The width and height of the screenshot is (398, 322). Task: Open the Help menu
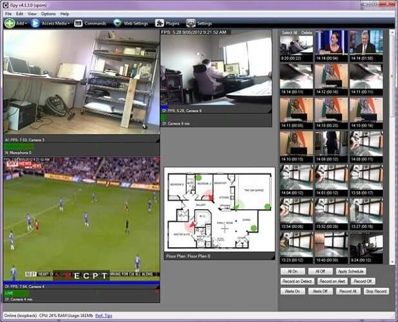(64, 14)
